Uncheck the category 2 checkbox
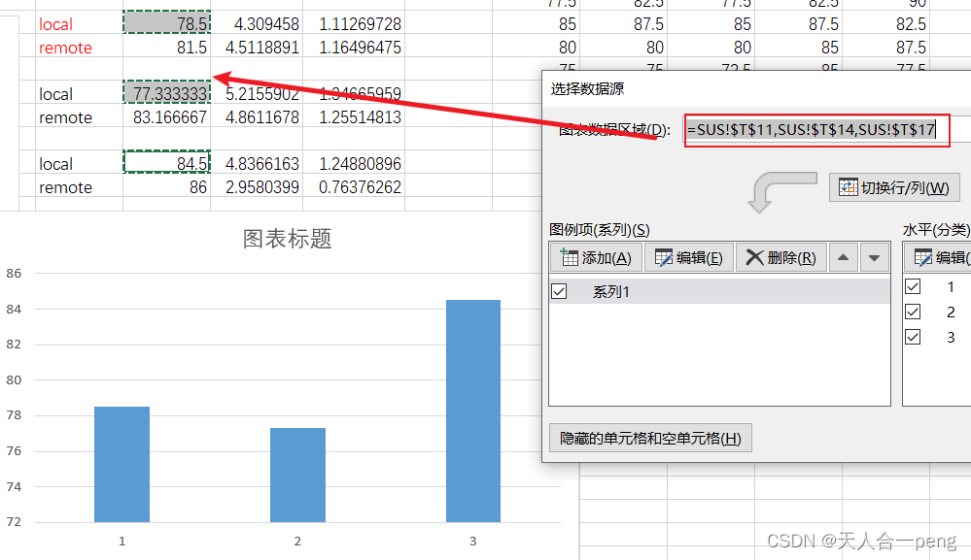 pos(913,312)
